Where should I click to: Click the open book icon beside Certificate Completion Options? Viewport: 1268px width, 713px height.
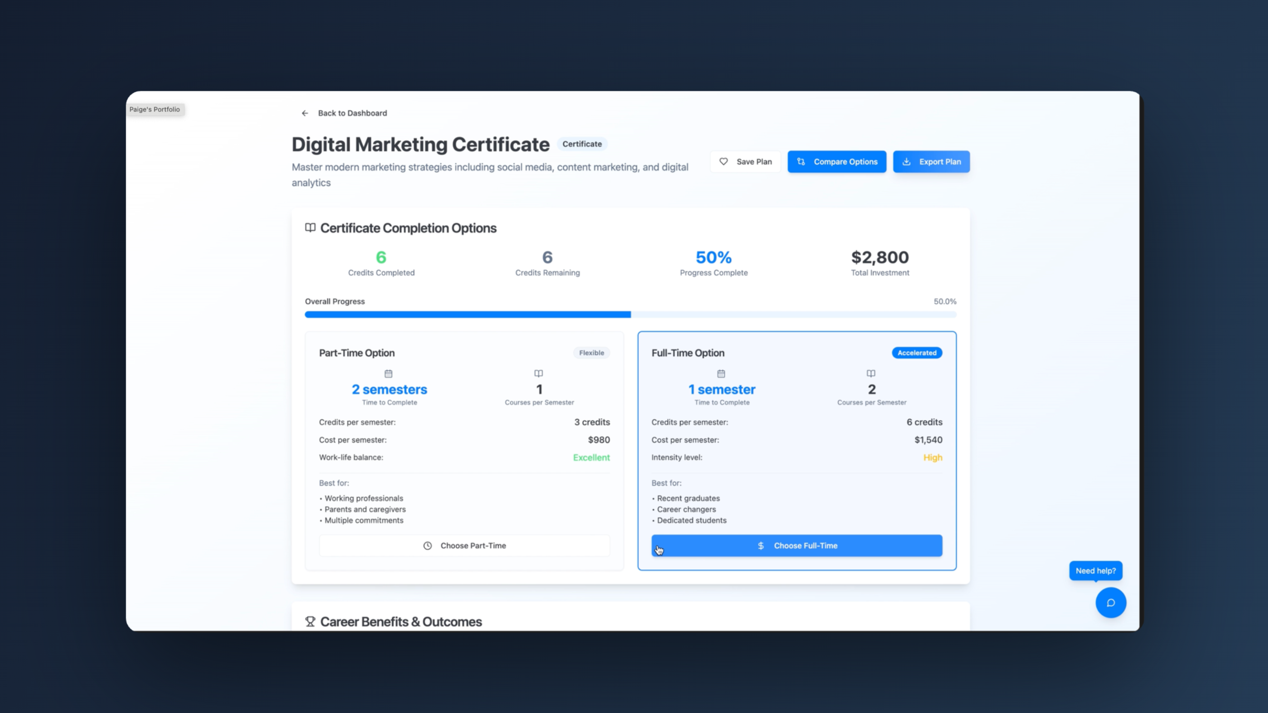(x=310, y=228)
